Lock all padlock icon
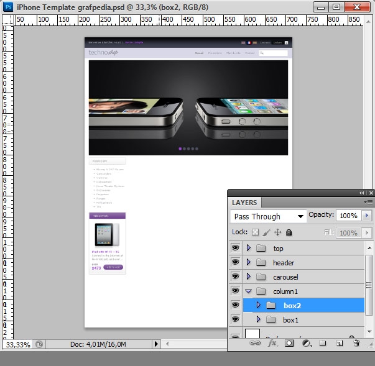This screenshot has height=366, width=375. (289, 232)
